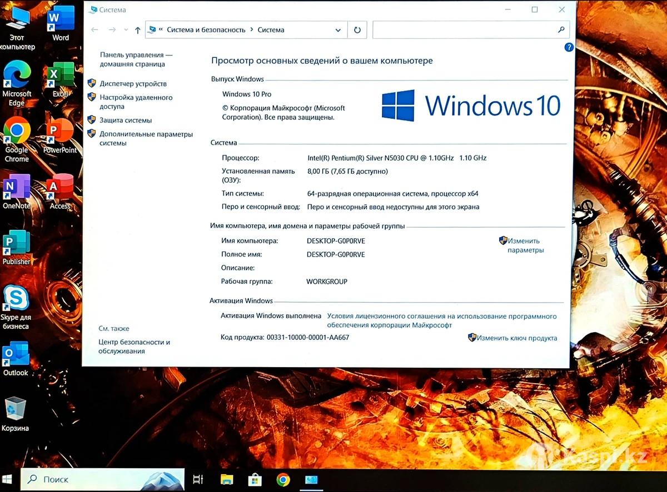Click the См. также label in the sidebar
Image resolution: width=667 pixels, height=492 pixels.
click(114, 328)
